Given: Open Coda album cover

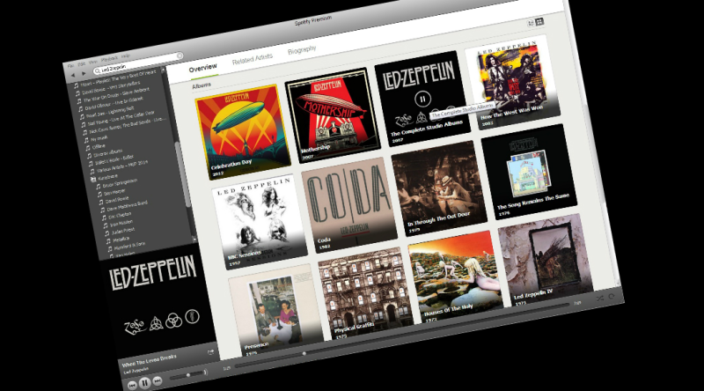Looking at the screenshot, I should point(349,205).
